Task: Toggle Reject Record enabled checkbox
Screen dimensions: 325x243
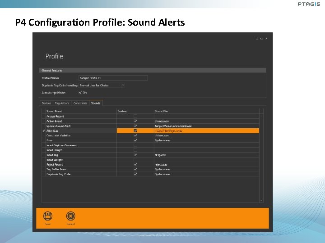Action: click(135, 165)
